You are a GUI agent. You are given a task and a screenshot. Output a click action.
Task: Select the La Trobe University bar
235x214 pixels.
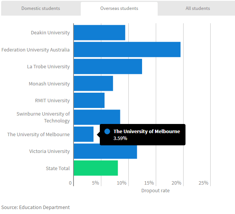[108, 66]
